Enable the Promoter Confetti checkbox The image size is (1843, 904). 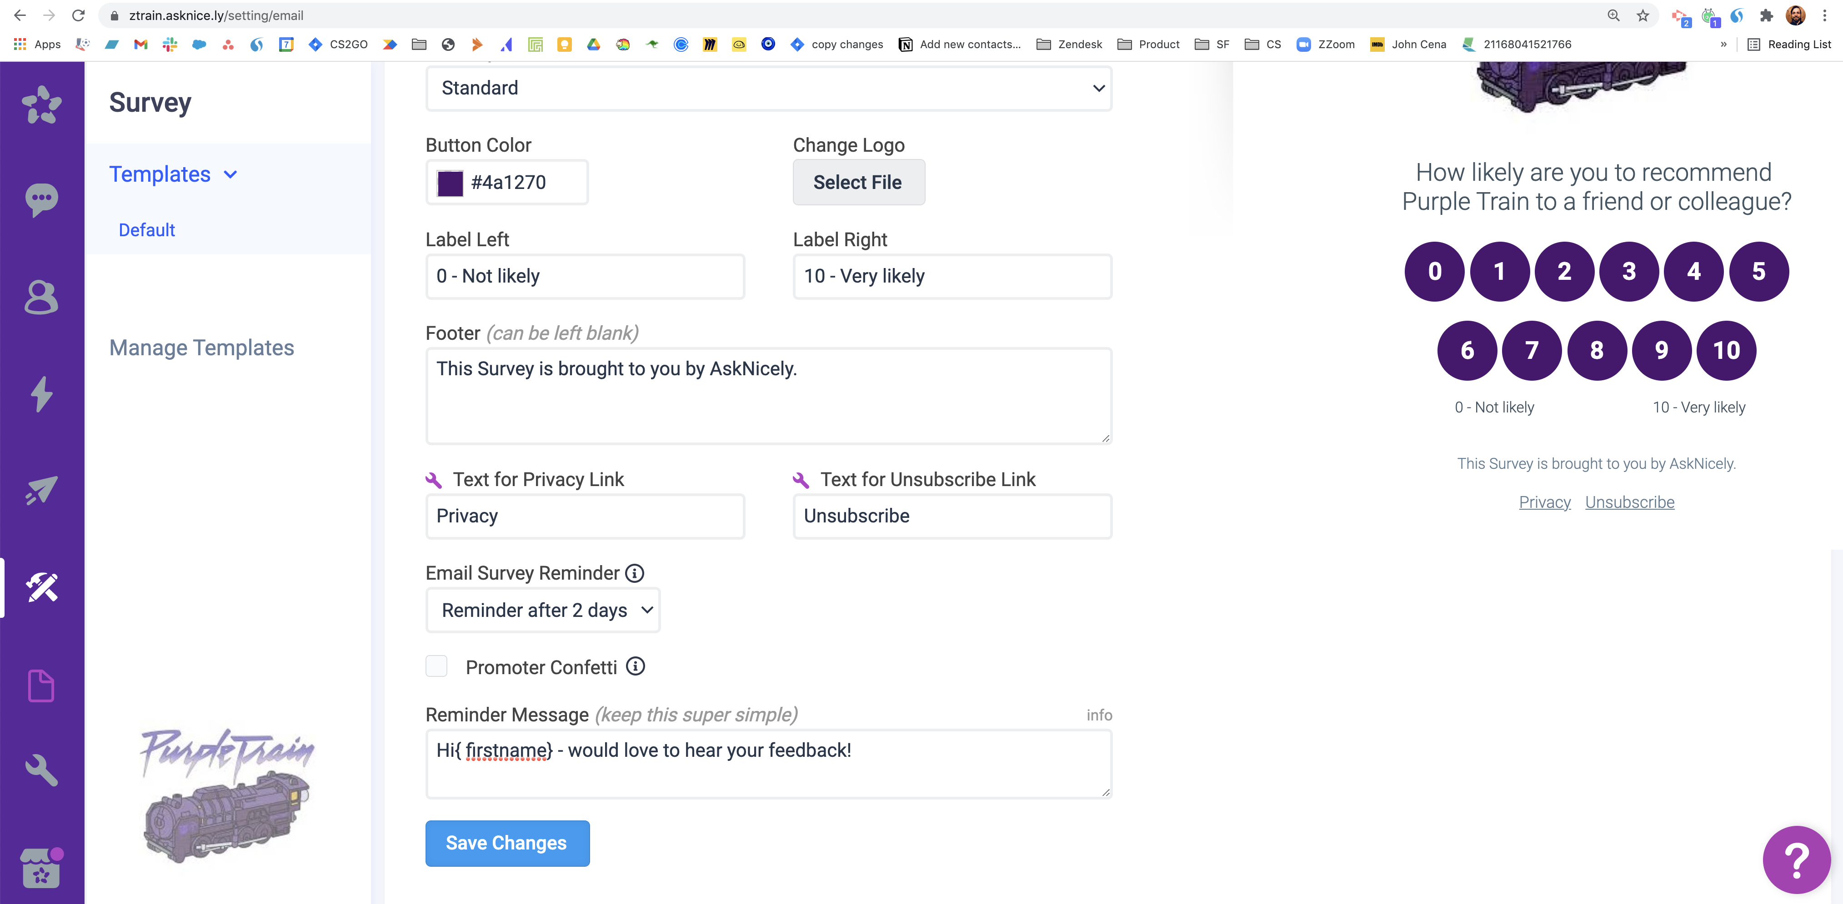tap(436, 666)
